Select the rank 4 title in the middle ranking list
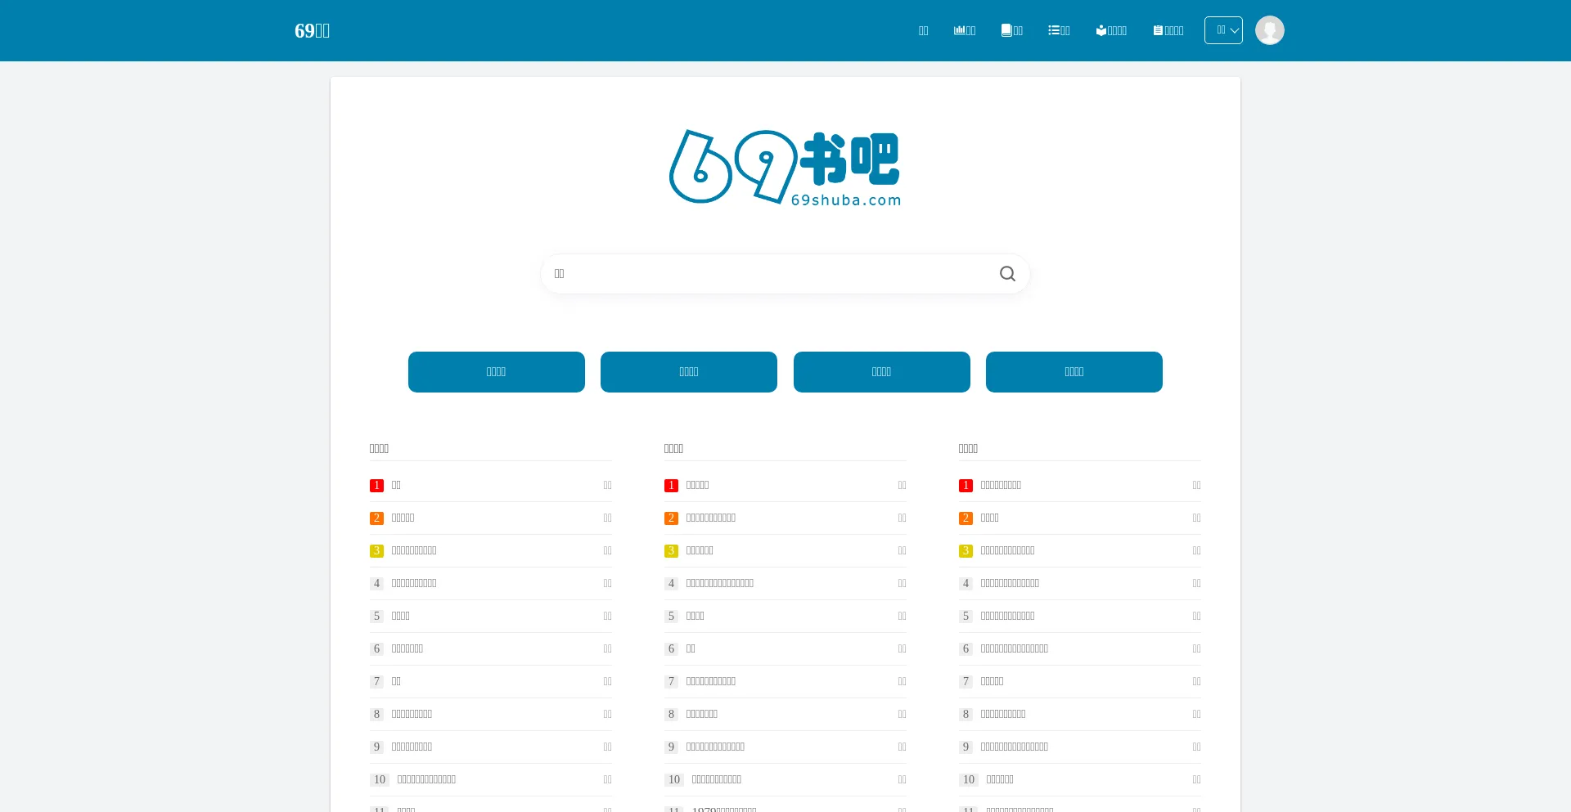 720,583
